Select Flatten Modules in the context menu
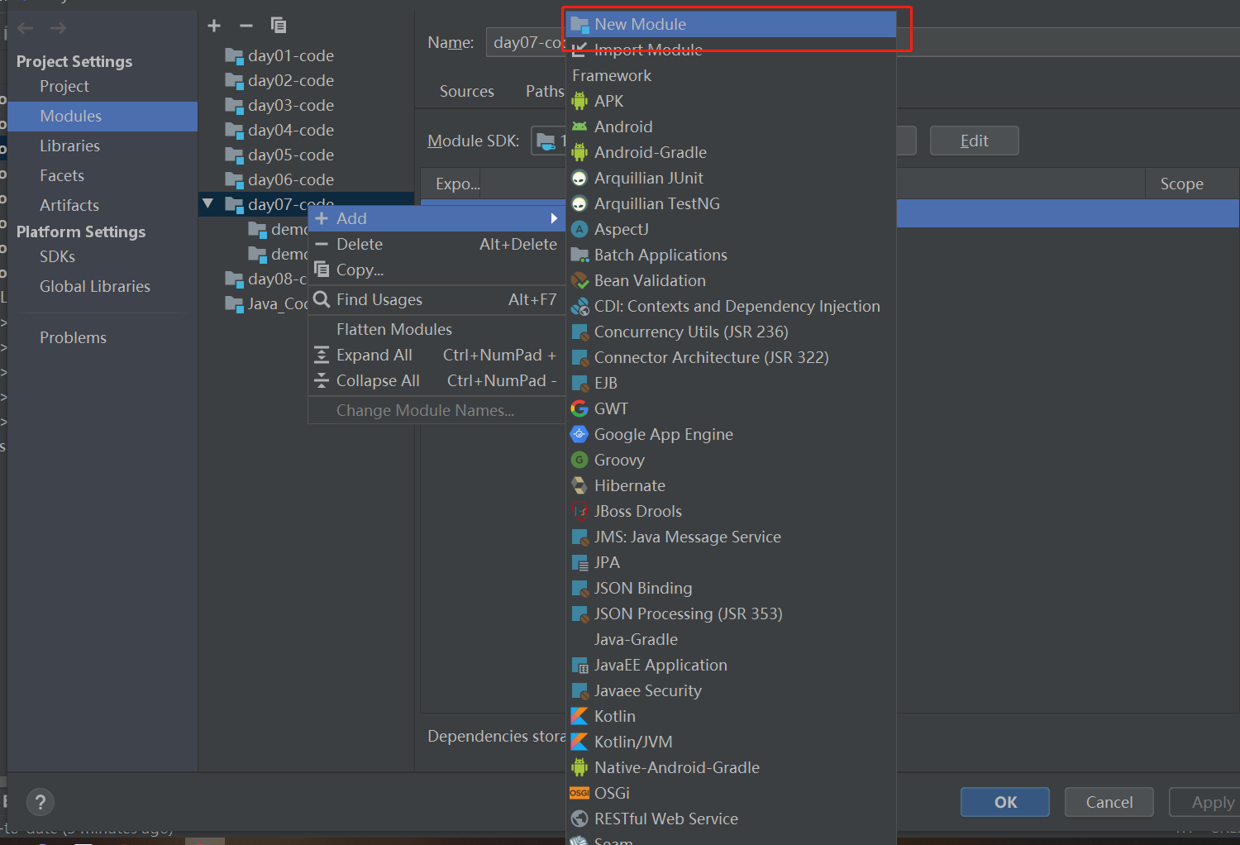The height and width of the screenshot is (845, 1240). [x=436, y=329]
